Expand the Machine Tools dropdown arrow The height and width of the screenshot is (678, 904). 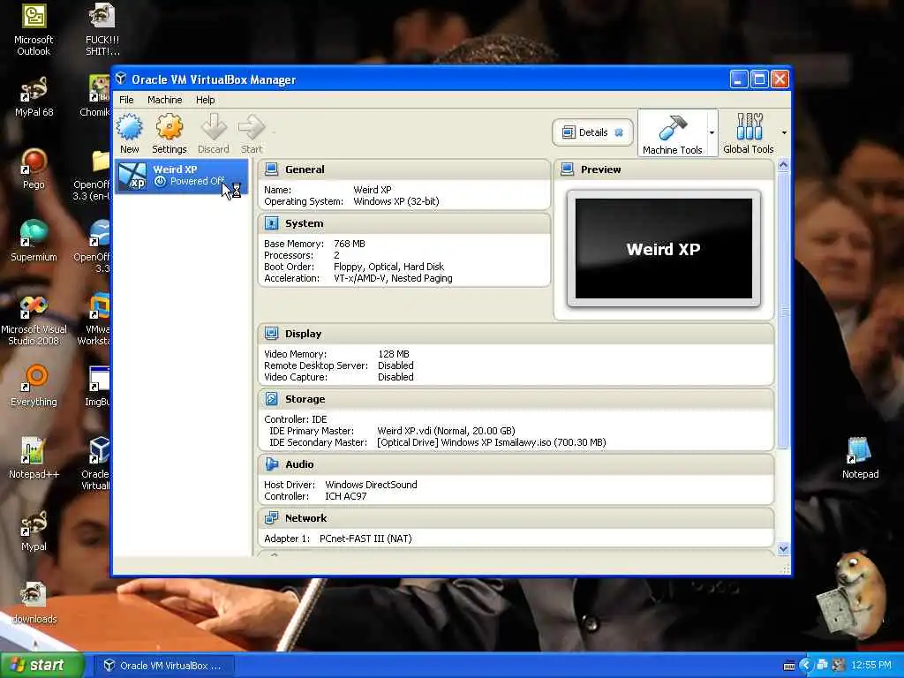click(x=712, y=132)
